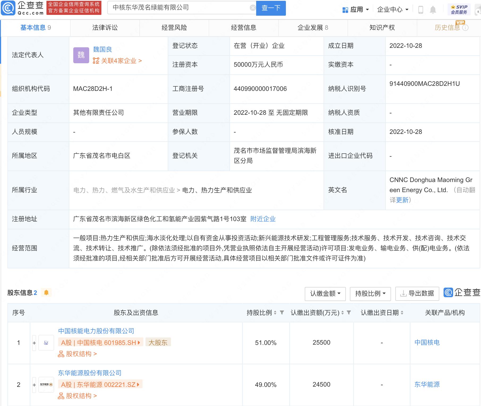481x406 pixels.
Task: Expand the 东华能源 shareholder row plus
Action: (x=34, y=385)
